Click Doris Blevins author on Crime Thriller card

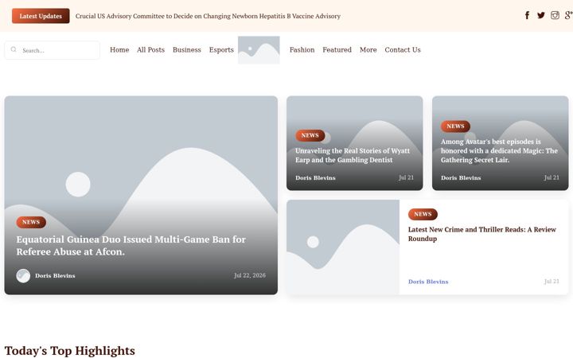pyautogui.click(x=428, y=282)
